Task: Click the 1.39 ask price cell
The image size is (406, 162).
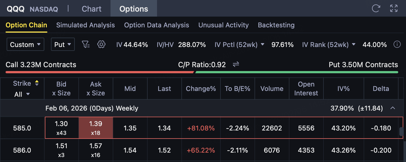Action: (x=96, y=128)
